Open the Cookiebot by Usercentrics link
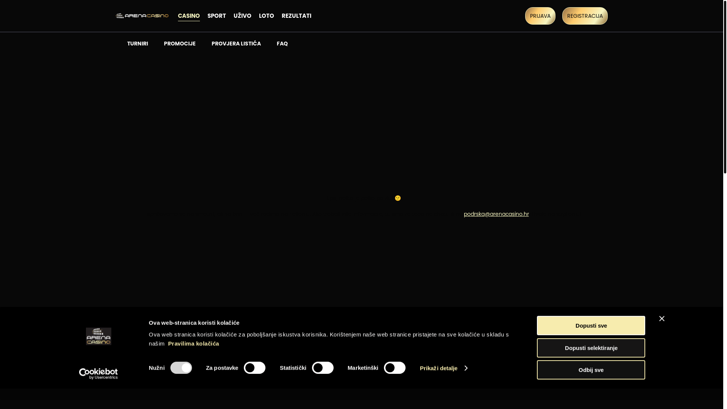 [98, 374]
